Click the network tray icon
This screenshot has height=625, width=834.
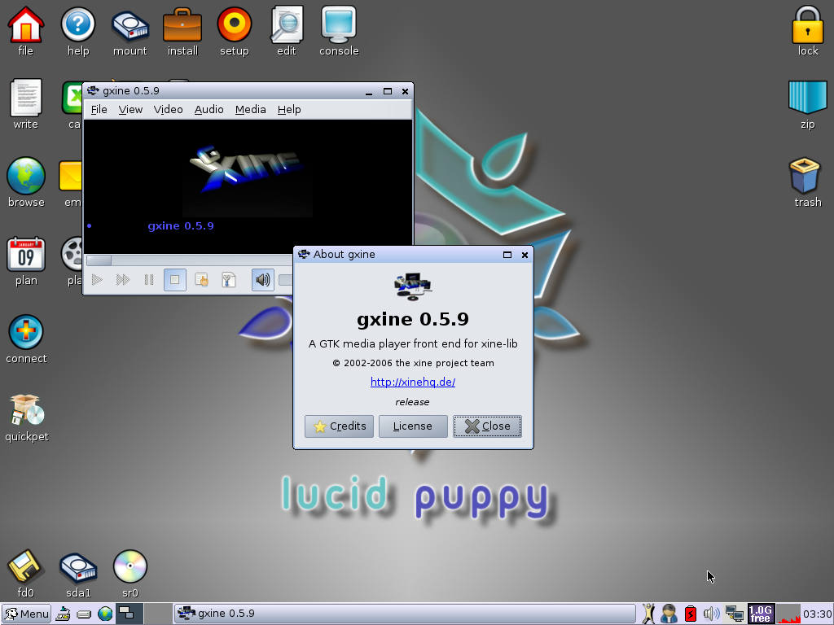[735, 614]
